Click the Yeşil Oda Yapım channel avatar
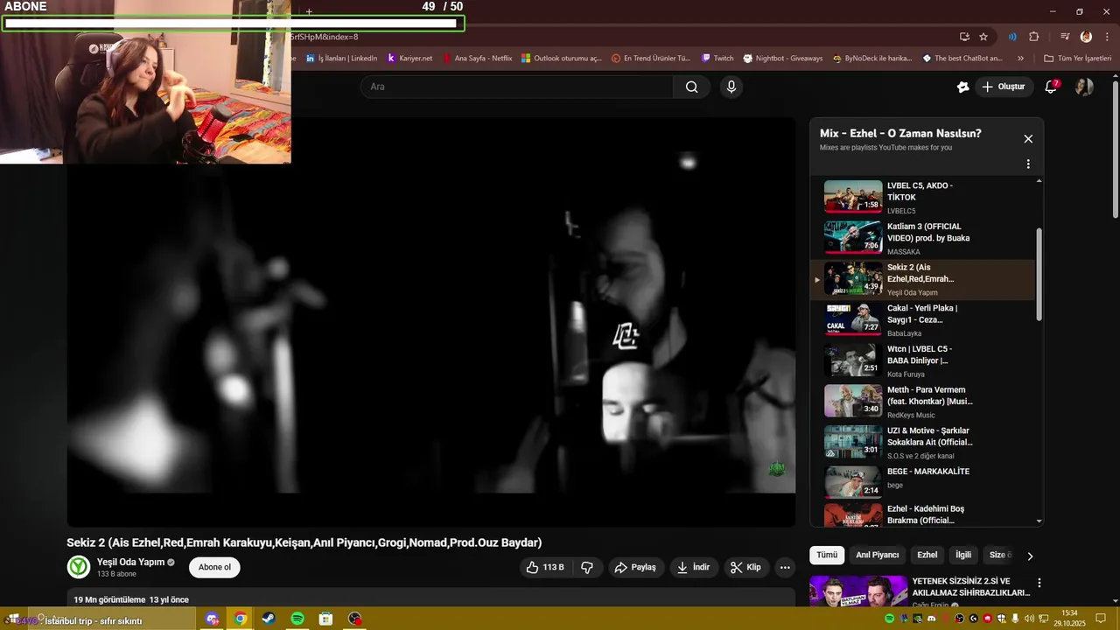 [79, 567]
